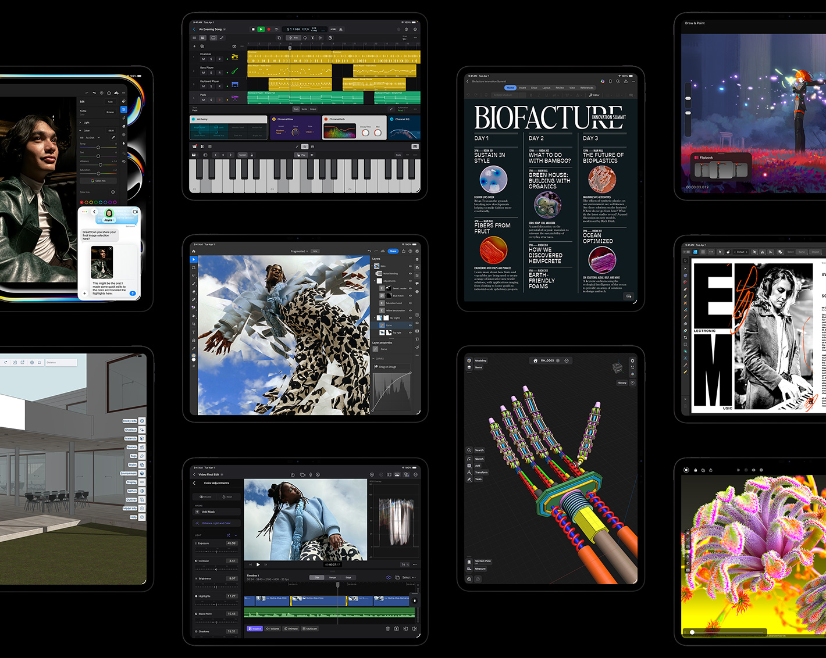Viewport: 826px width, 658px height.
Task: Tap the microphone icon in Final Cut's top toolbar
Action: pyautogui.click(x=311, y=474)
